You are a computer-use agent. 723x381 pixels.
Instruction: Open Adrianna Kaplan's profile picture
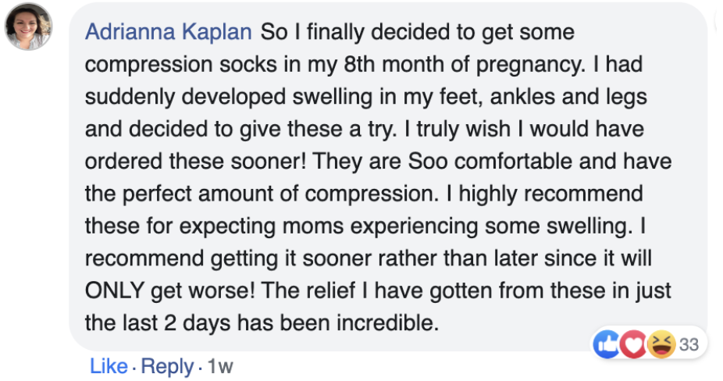tap(29, 27)
